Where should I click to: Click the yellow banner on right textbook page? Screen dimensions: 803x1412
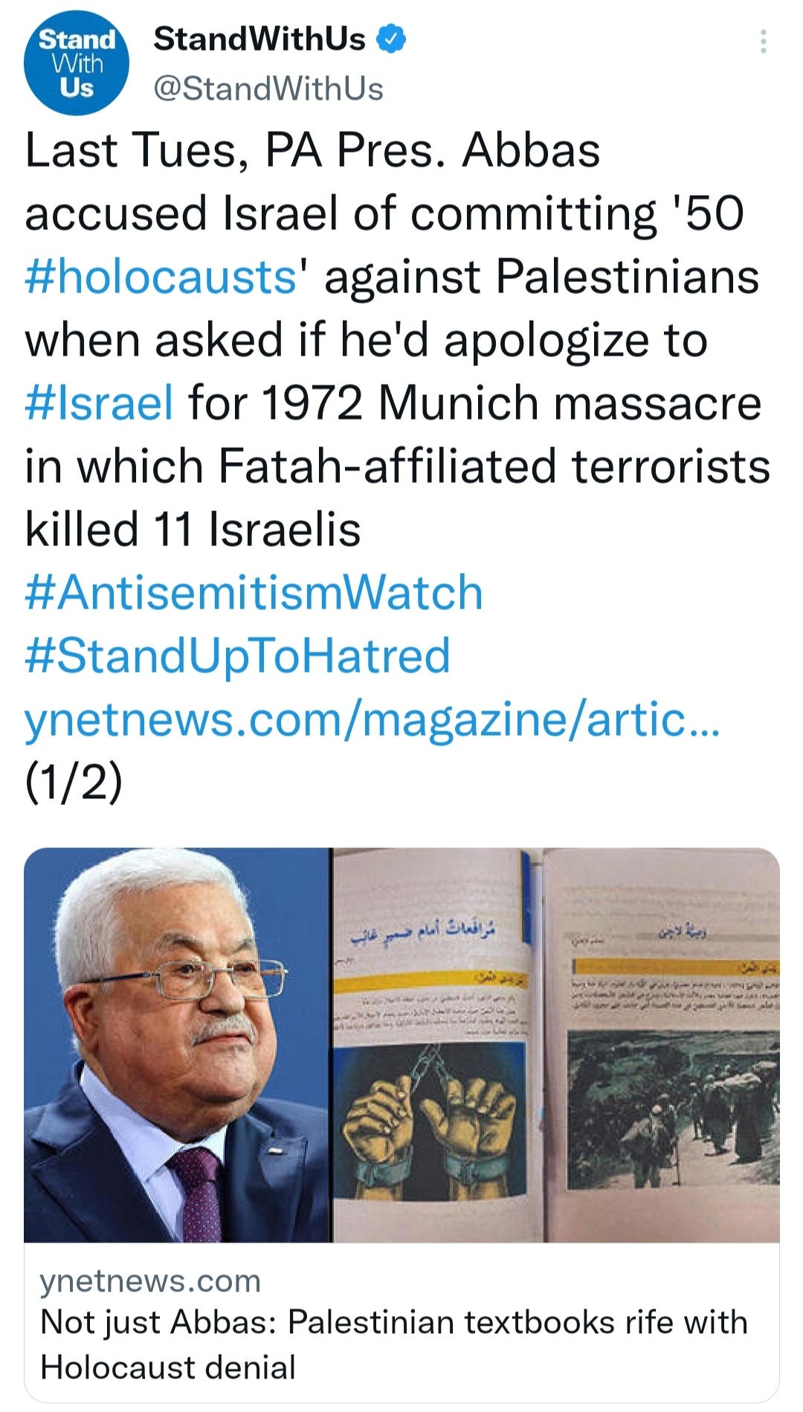pyautogui.click(x=677, y=966)
